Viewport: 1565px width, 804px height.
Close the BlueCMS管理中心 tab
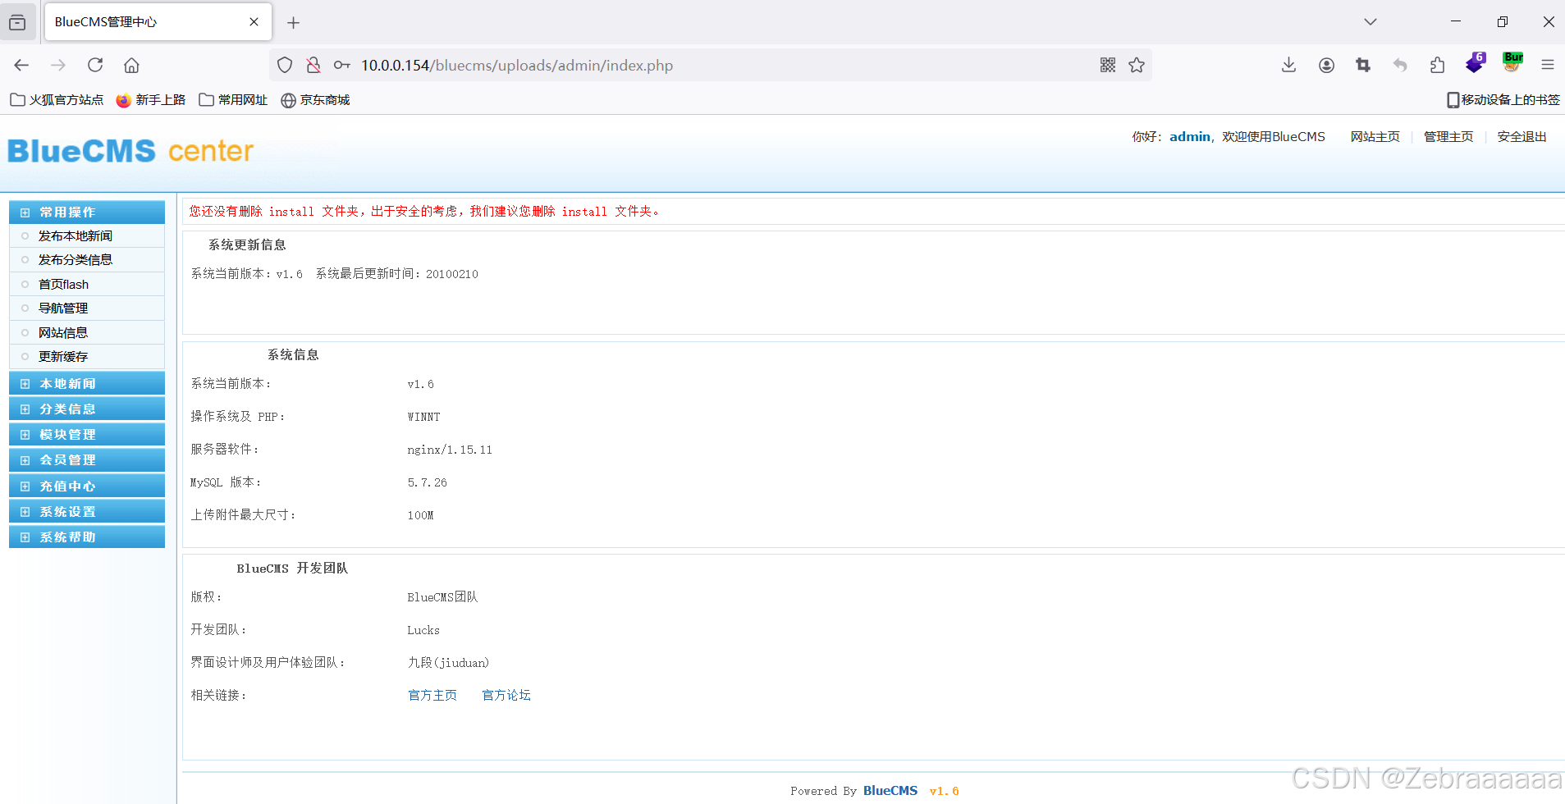[x=254, y=22]
